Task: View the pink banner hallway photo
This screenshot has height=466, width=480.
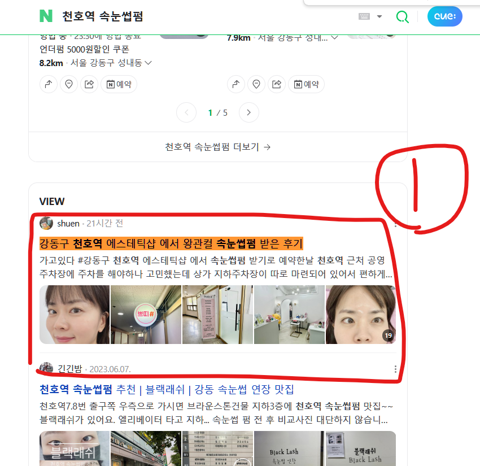Action: coord(217,315)
